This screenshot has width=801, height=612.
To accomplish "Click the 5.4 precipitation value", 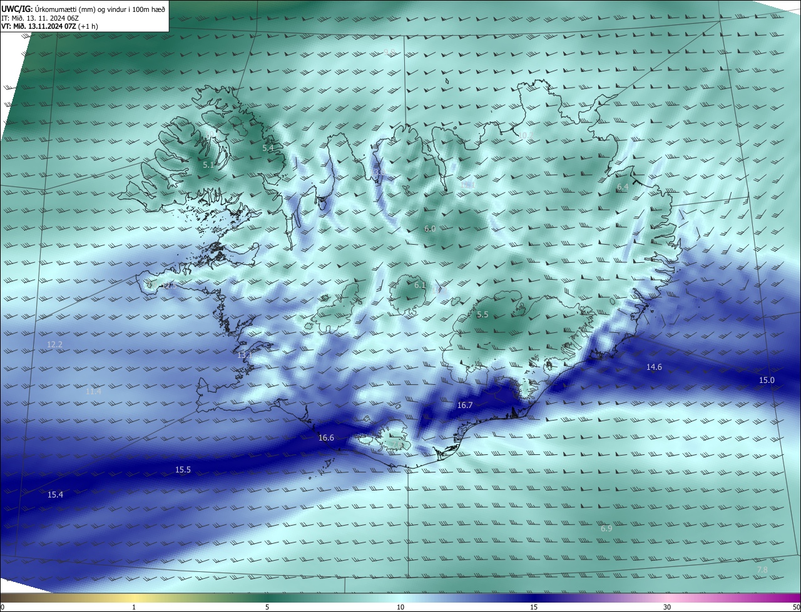I will (268, 148).
